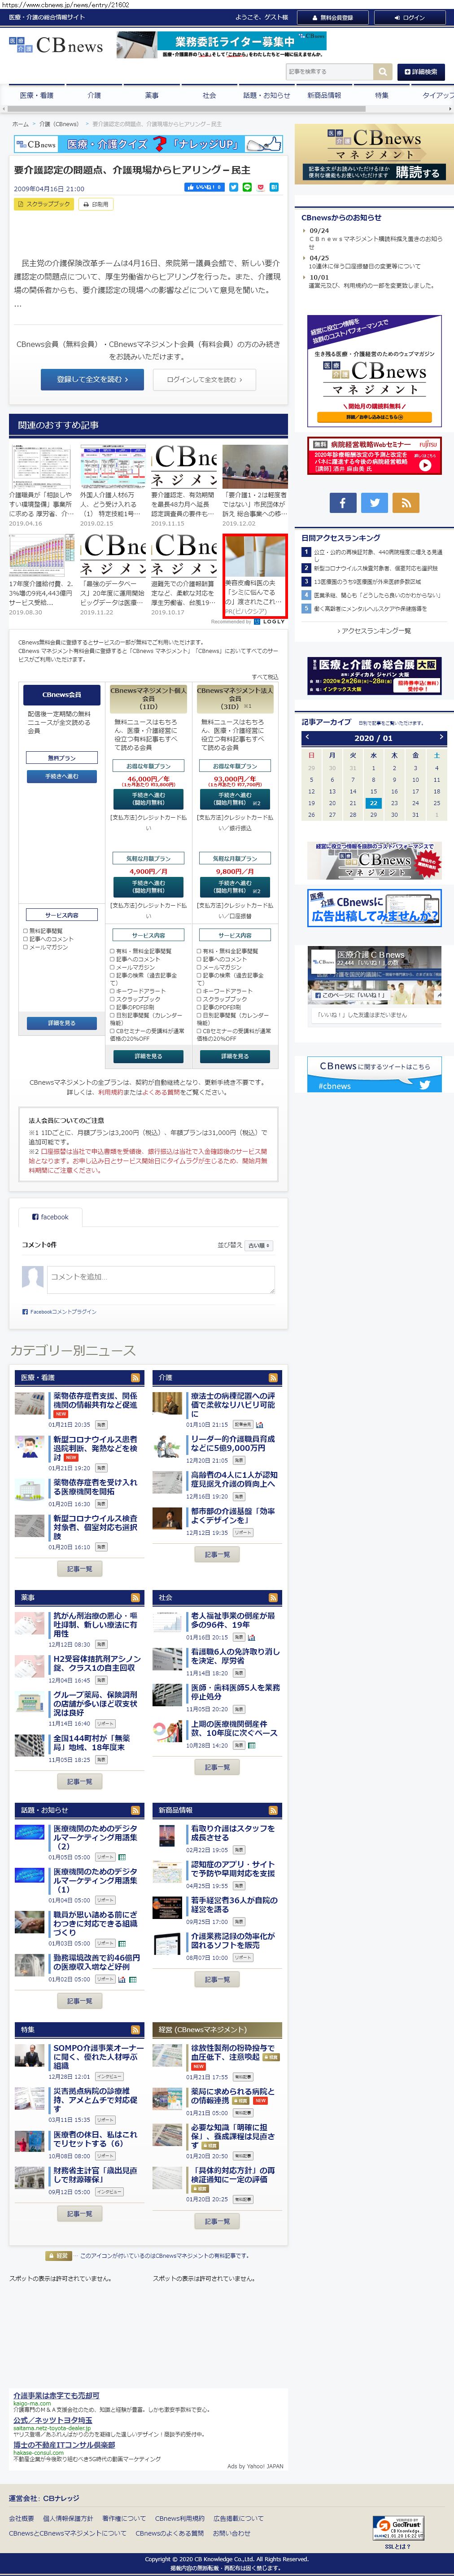Open 薬事 category 記事一覧 button
This screenshot has width=454, height=2576.
pos(80,1782)
